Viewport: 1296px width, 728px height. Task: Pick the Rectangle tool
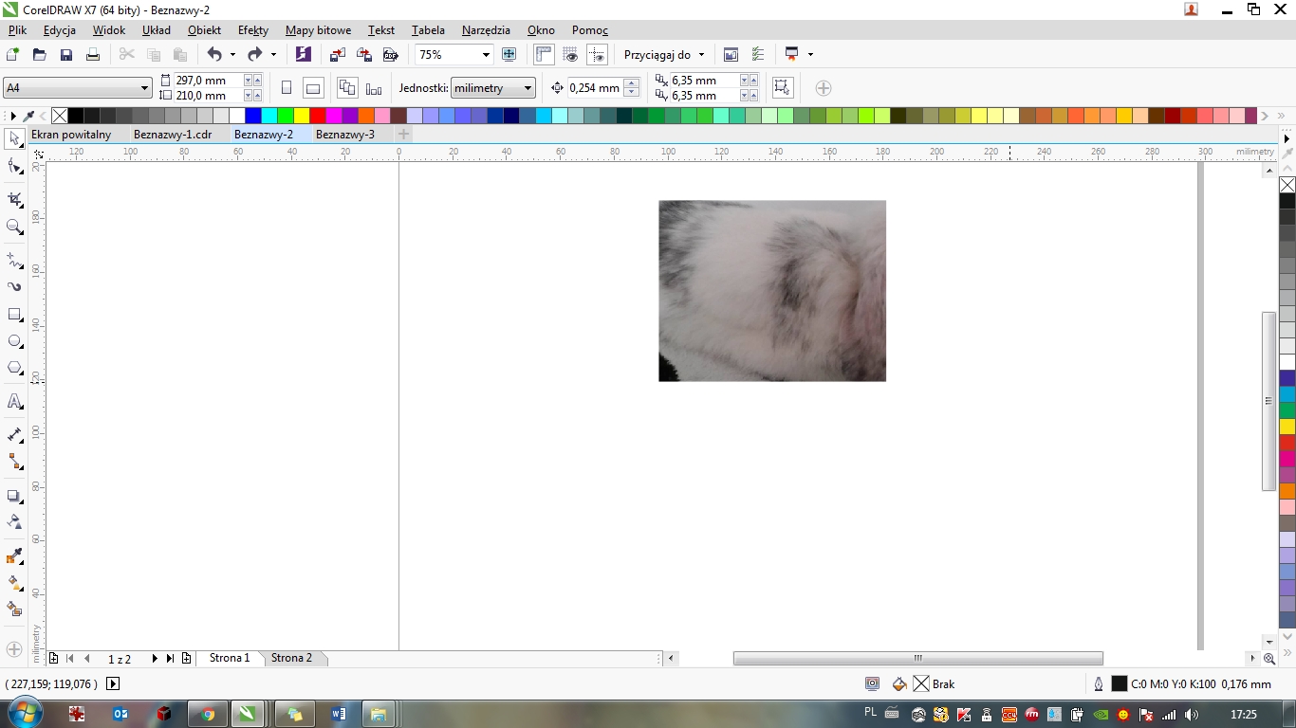pos(15,314)
